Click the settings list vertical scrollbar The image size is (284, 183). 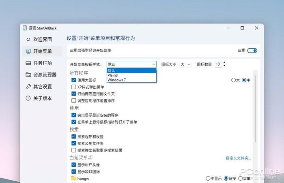click(255, 109)
